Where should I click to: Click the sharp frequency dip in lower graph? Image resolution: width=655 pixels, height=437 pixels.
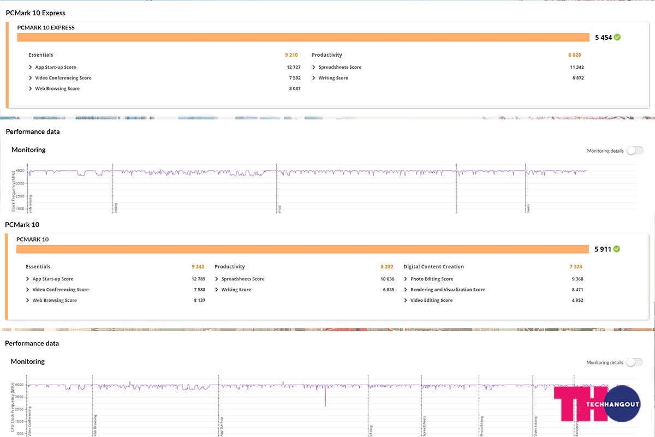click(x=325, y=396)
